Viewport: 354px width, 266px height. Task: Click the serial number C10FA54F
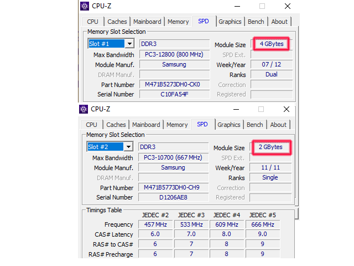(x=175, y=94)
